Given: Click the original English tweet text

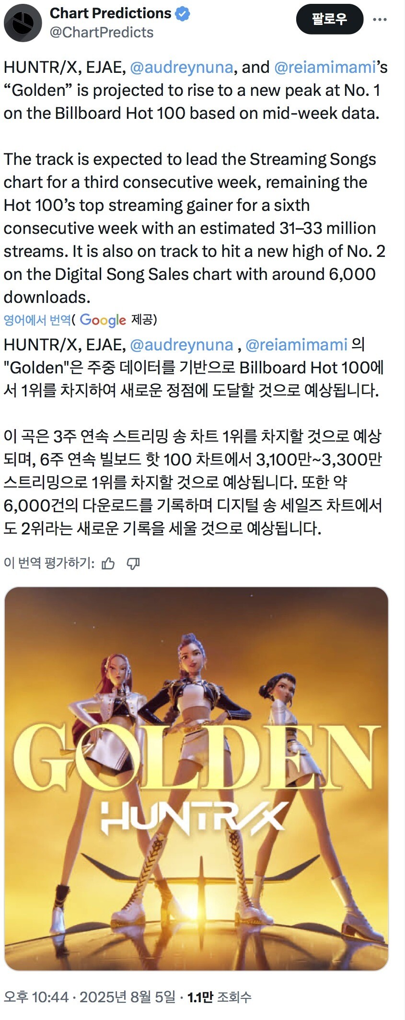Looking at the screenshot, I should click(196, 182).
